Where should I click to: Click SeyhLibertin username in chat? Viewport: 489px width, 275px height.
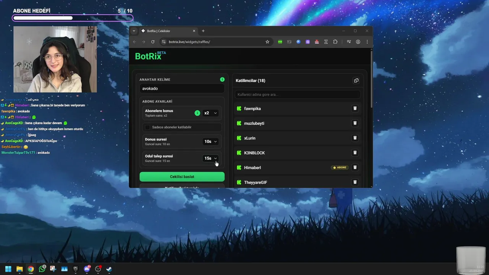(11, 147)
